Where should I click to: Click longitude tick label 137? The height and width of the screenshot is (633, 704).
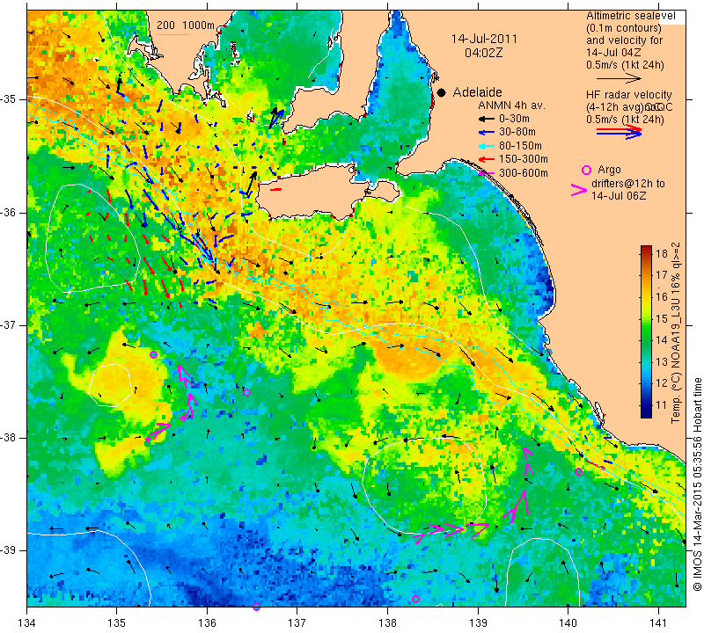point(297,623)
